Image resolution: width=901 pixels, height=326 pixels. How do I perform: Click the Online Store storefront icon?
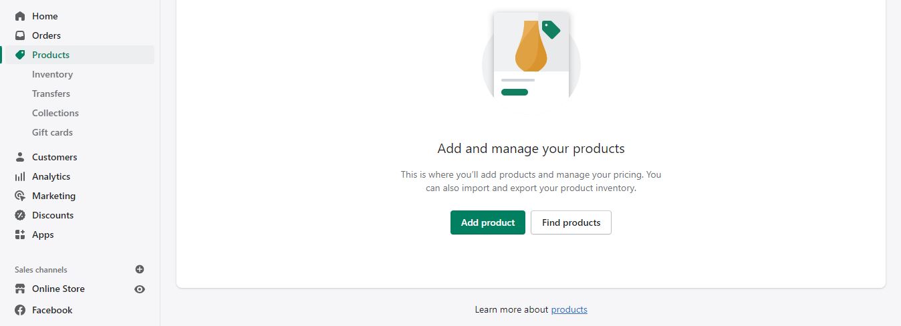coord(20,289)
